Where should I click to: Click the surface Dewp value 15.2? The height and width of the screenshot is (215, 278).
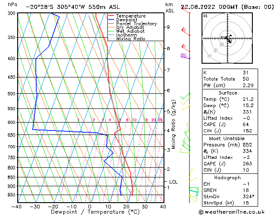(x=248, y=106)
